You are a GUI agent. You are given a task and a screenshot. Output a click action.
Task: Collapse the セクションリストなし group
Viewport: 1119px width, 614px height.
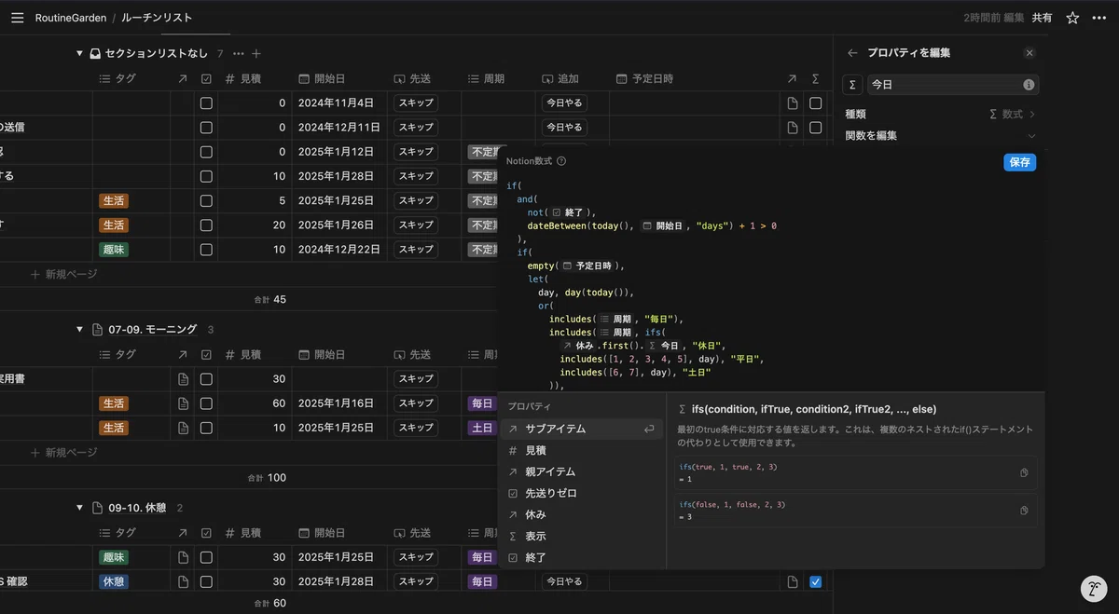click(80, 54)
